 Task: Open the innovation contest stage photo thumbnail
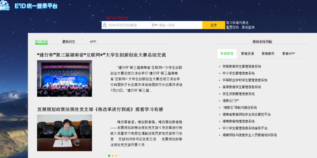coord(65,78)
